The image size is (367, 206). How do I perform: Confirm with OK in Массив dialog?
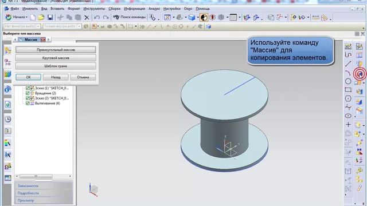click(x=28, y=77)
